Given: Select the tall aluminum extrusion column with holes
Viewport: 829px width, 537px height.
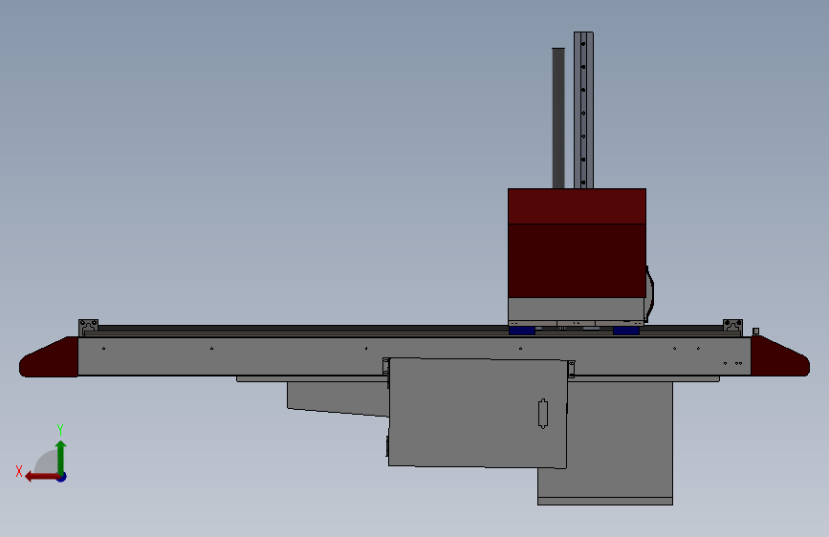Looking at the screenshot, I should tap(583, 110).
